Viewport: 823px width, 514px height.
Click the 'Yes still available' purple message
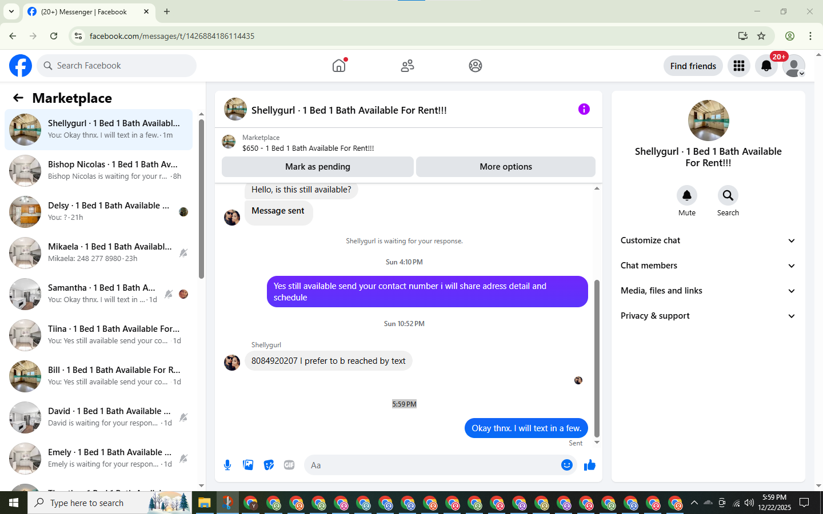427,292
